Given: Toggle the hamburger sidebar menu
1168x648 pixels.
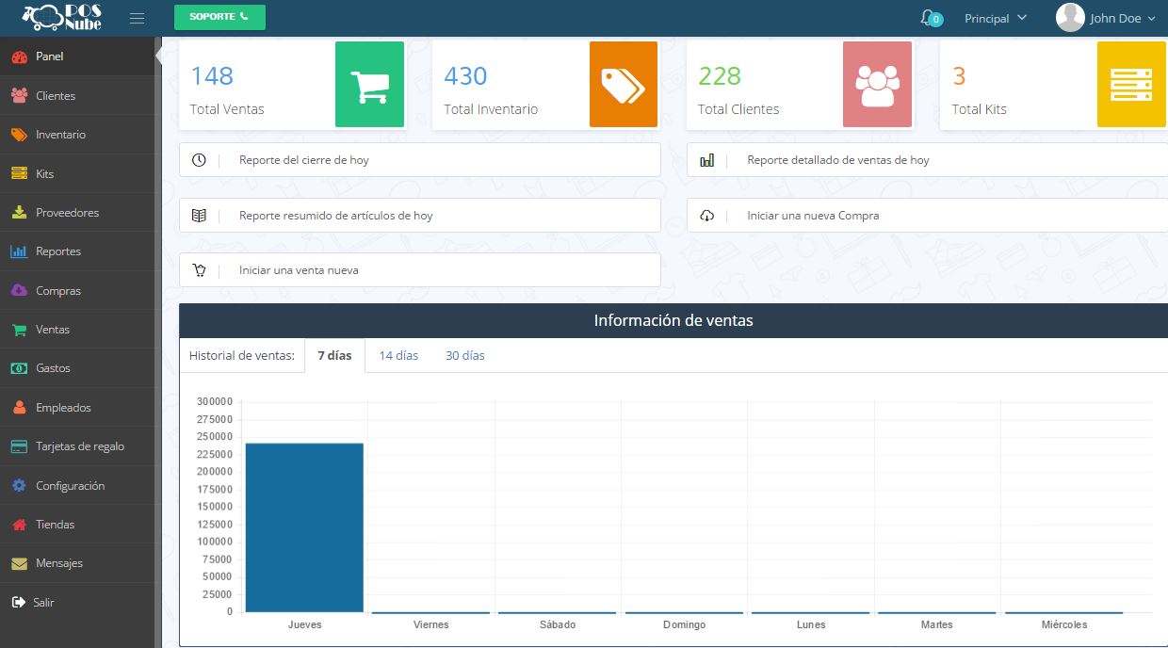Looking at the screenshot, I should click(138, 18).
